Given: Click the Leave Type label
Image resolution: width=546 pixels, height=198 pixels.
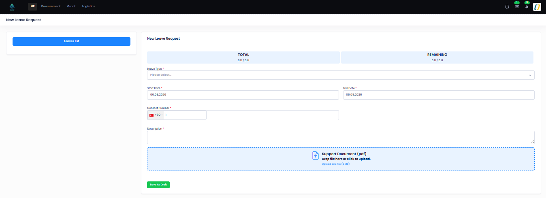Looking at the screenshot, I should point(154,69).
